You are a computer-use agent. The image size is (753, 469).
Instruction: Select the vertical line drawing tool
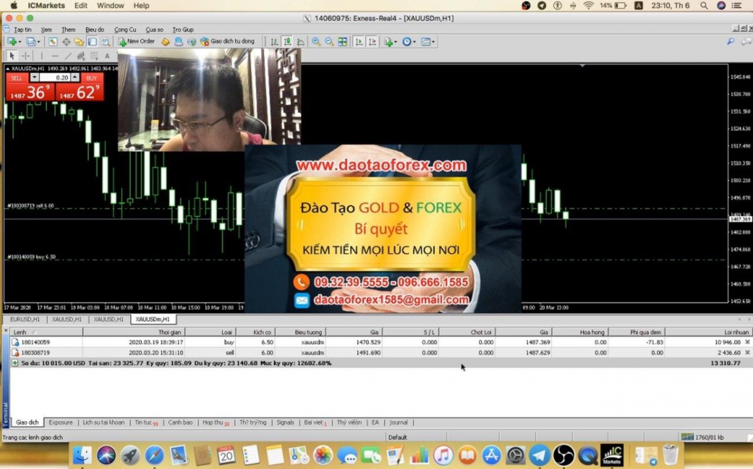pyautogui.click(x=41, y=56)
